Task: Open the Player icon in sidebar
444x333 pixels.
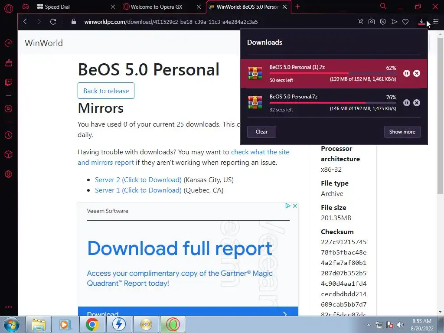Action: (x=9, y=109)
